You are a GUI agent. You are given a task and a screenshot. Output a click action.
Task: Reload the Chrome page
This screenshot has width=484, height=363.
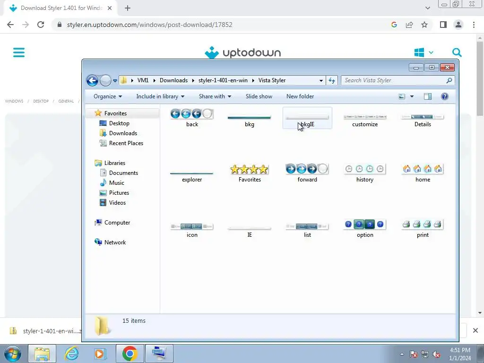click(x=41, y=25)
